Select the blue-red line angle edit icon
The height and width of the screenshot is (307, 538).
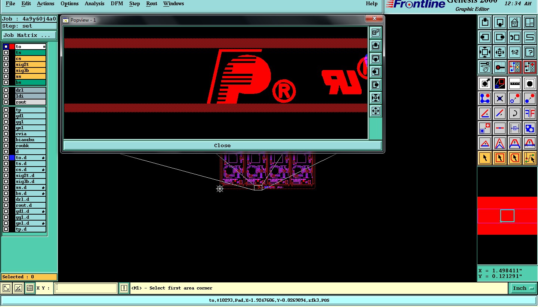[x=485, y=113]
